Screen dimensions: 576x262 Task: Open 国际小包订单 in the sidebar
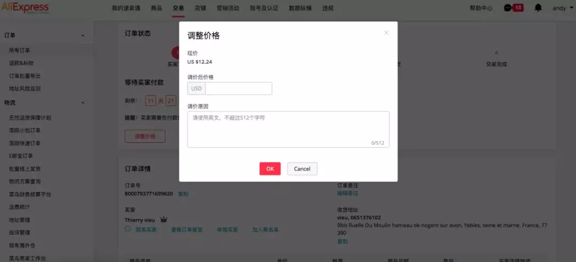[25, 130]
